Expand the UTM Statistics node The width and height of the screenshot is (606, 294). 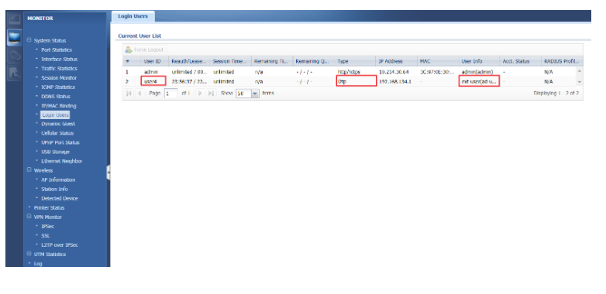click(29, 254)
